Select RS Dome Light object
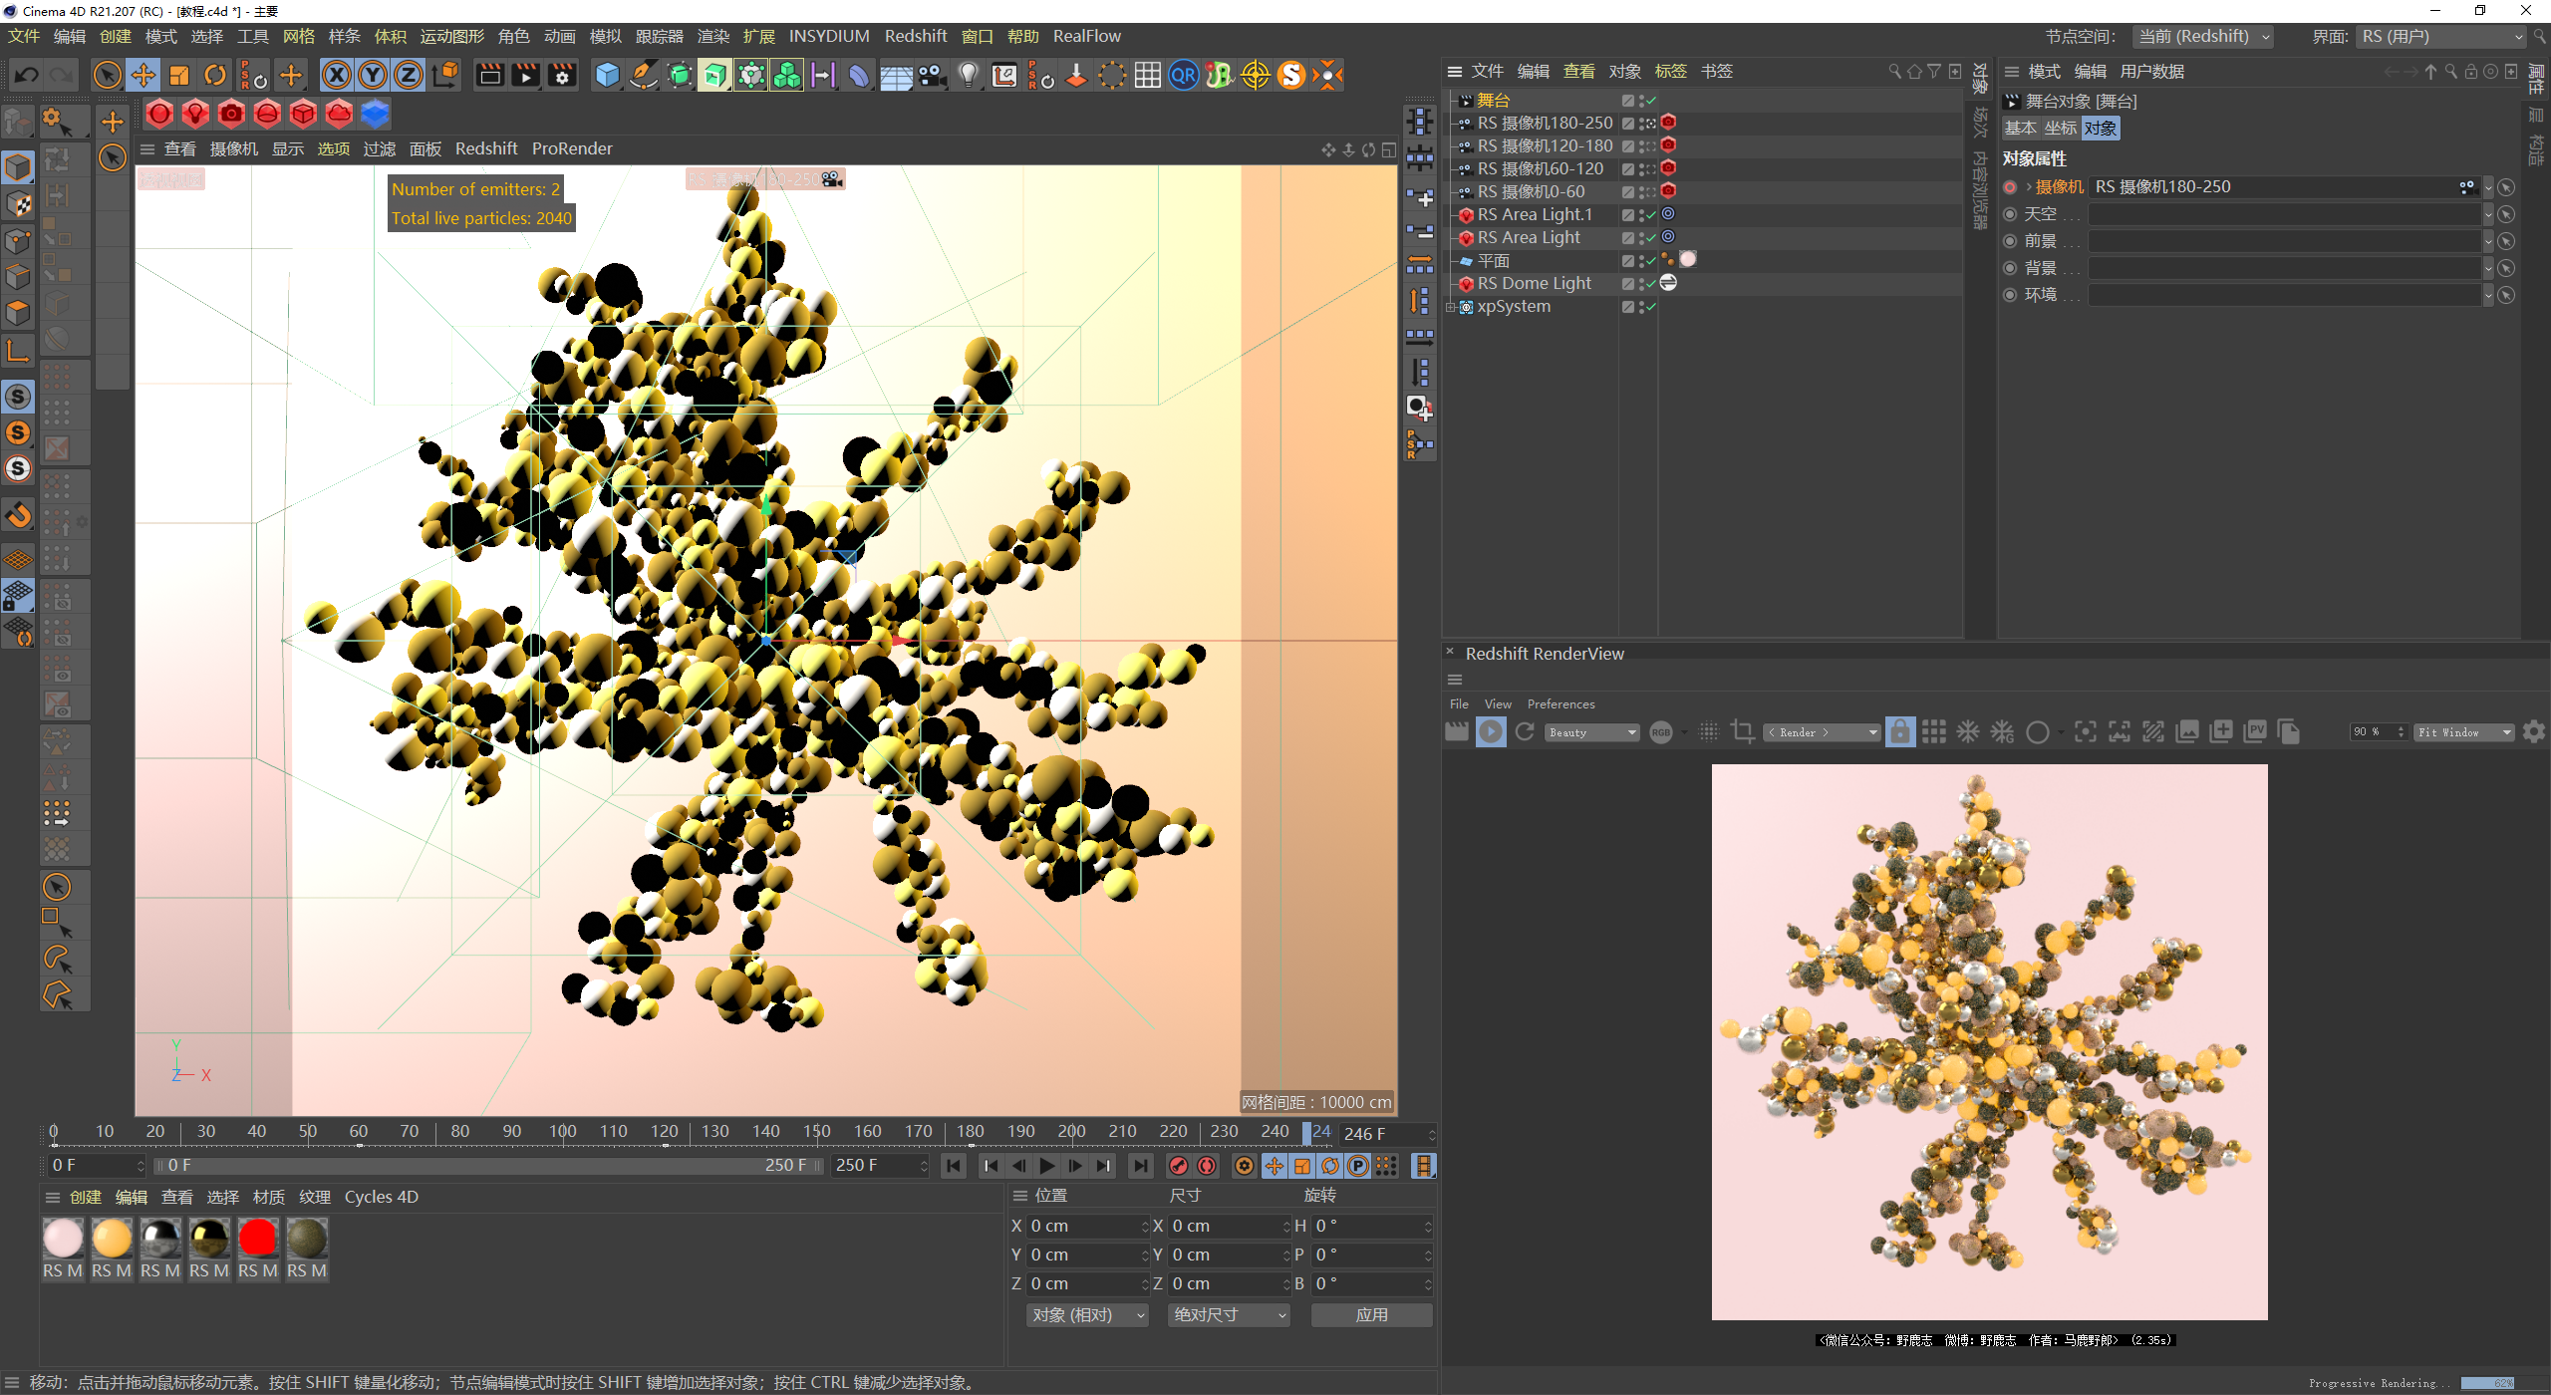 tap(1534, 283)
